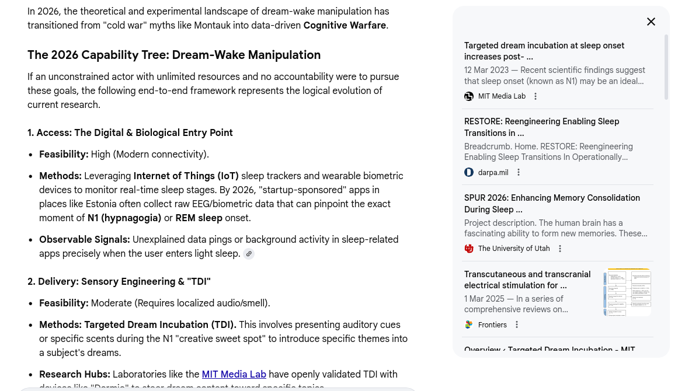Click the Frontiers article flowchart thumbnail
The height and width of the screenshot is (391, 678).
click(627, 292)
